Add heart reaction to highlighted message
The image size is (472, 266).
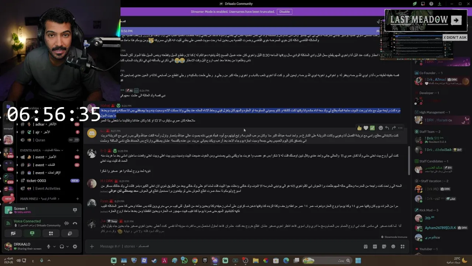pos(366,128)
